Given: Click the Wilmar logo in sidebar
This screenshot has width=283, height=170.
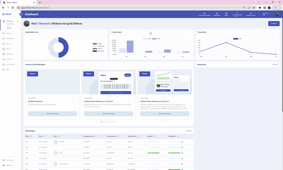Looking at the screenshot, I should pyautogui.click(x=7, y=14).
